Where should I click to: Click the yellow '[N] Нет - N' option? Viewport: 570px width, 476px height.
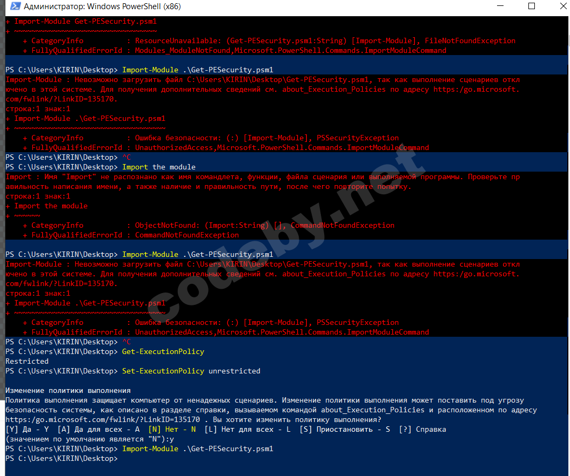[x=172, y=430]
